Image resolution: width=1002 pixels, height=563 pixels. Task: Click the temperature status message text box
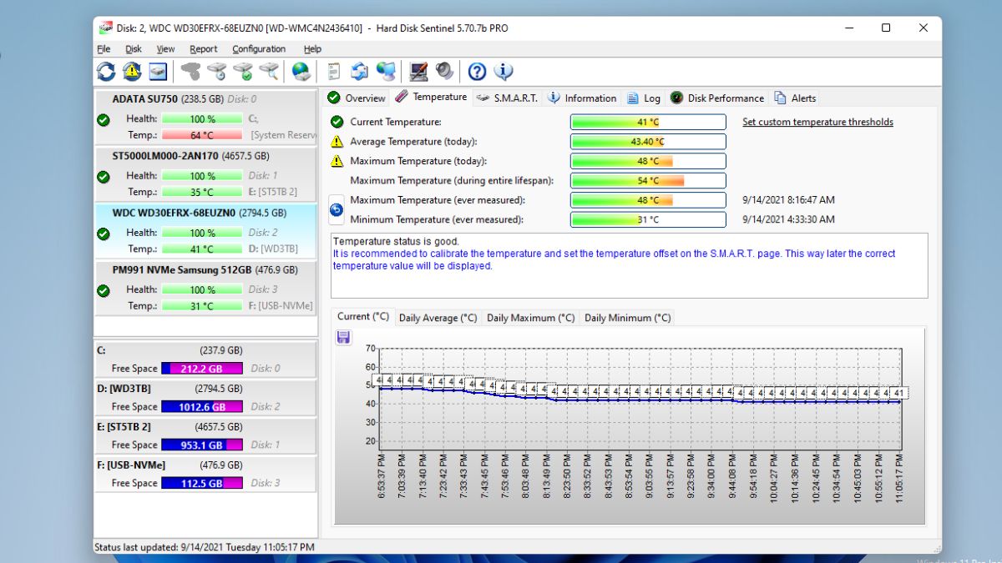(x=629, y=265)
